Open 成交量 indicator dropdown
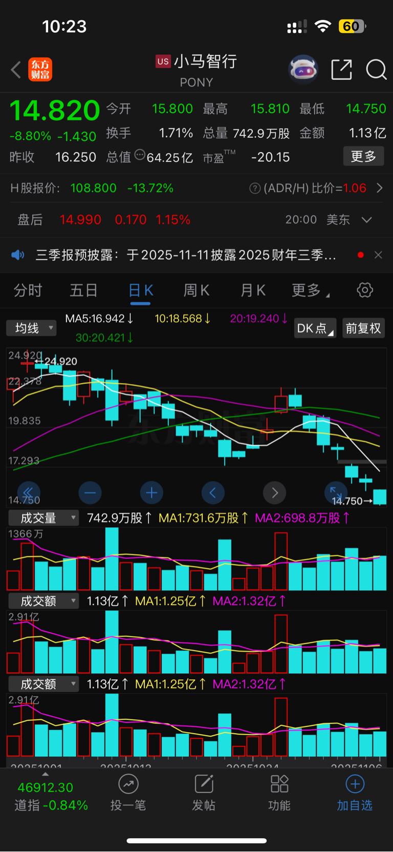The image size is (393, 852). tap(43, 518)
